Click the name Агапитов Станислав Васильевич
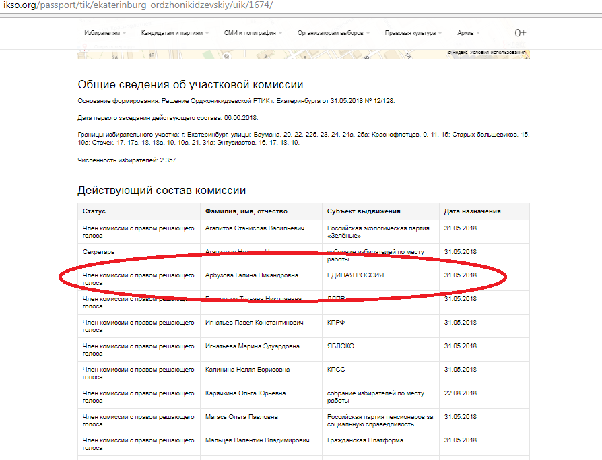The image size is (602, 460). click(255, 228)
